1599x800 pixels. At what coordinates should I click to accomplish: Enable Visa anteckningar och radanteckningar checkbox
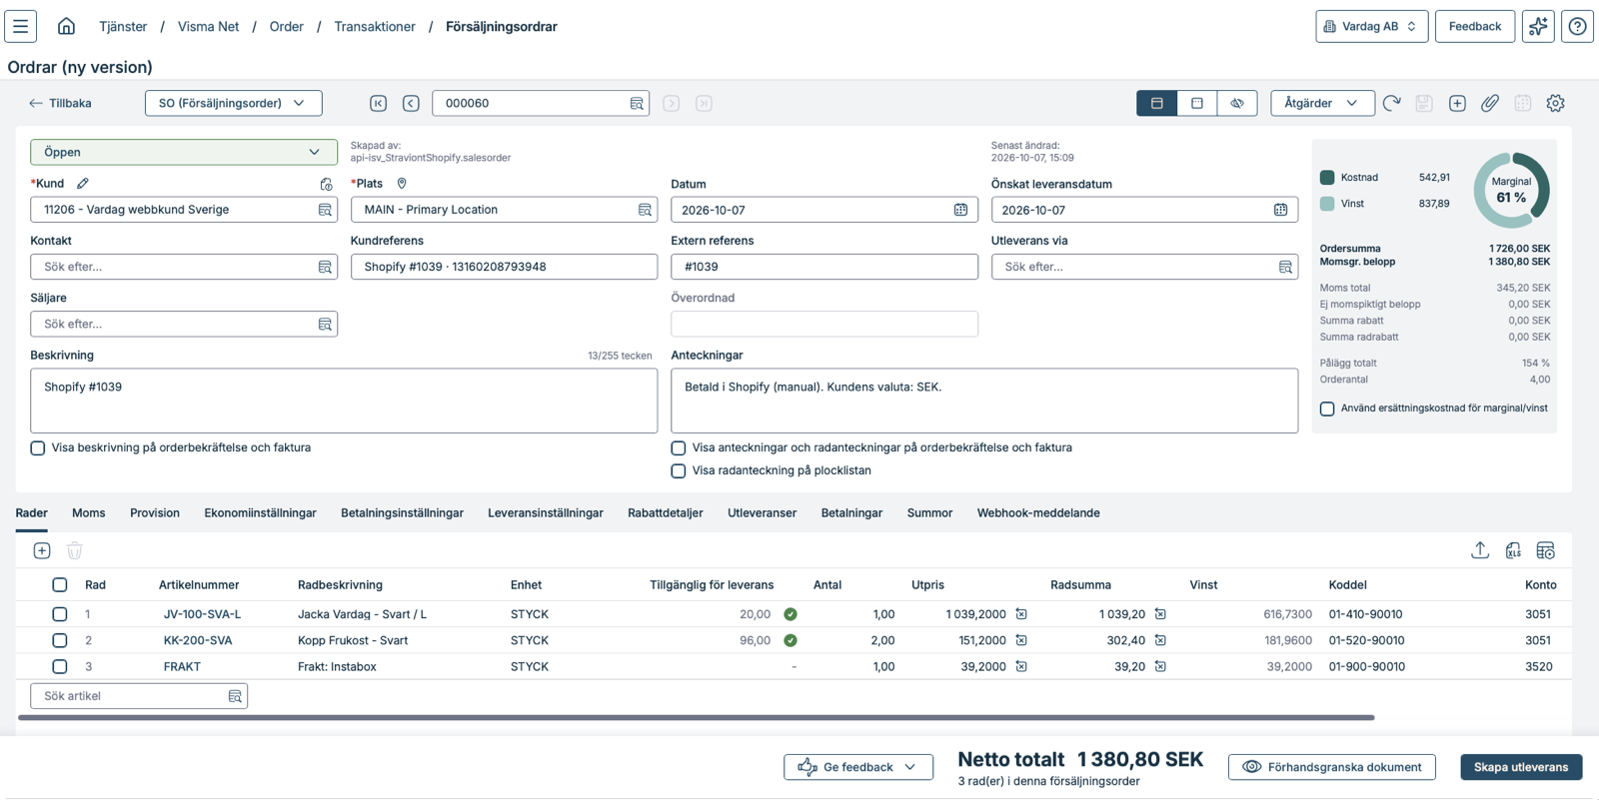pos(679,448)
